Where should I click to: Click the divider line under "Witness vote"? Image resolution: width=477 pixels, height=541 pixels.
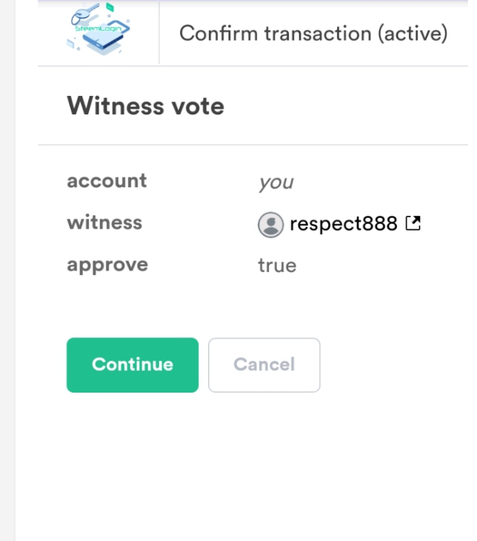[248, 145]
